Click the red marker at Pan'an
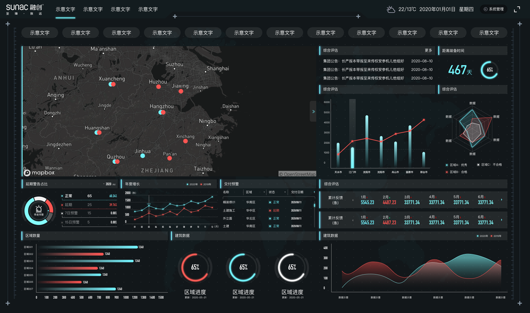Screen dimensions: 530x313 pyautogui.click(x=170, y=158)
